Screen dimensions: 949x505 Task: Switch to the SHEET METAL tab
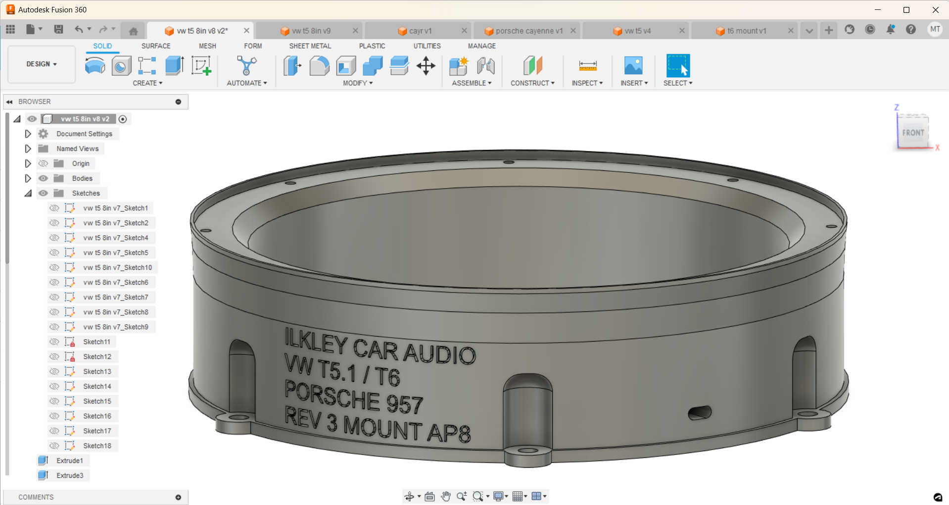point(310,46)
